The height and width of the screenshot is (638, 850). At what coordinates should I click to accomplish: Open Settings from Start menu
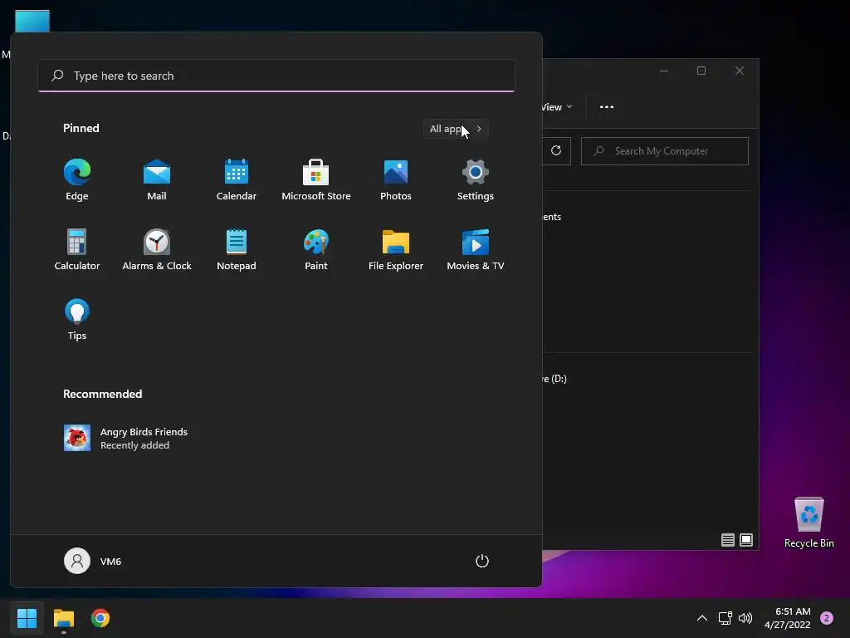[x=476, y=180]
